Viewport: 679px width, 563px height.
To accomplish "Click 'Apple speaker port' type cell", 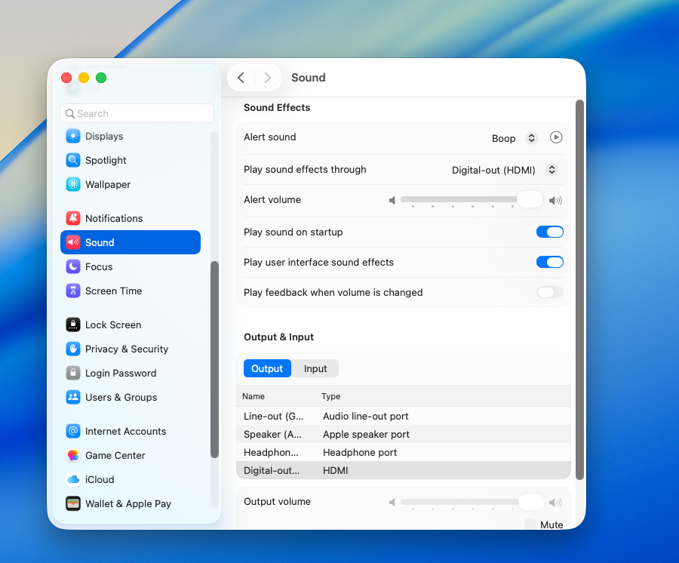I will 366,435.
